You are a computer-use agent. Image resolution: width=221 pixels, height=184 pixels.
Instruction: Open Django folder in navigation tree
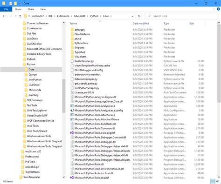point(33,74)
